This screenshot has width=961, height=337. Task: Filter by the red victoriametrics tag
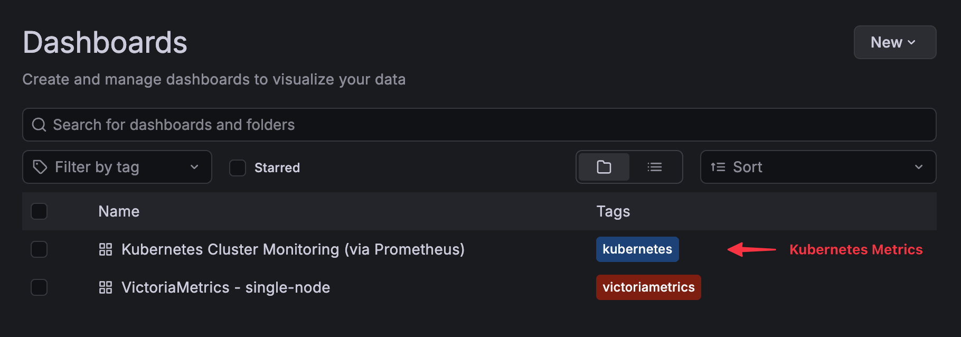click(648, 287)
